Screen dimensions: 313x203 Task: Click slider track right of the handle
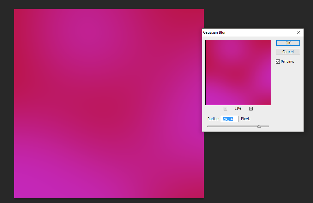coord(265,126)
